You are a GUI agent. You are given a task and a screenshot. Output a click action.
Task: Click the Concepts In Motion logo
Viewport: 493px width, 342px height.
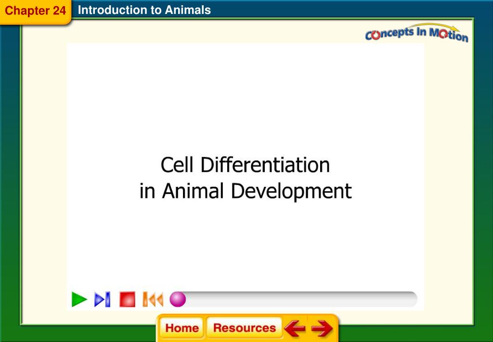(416, 33)
